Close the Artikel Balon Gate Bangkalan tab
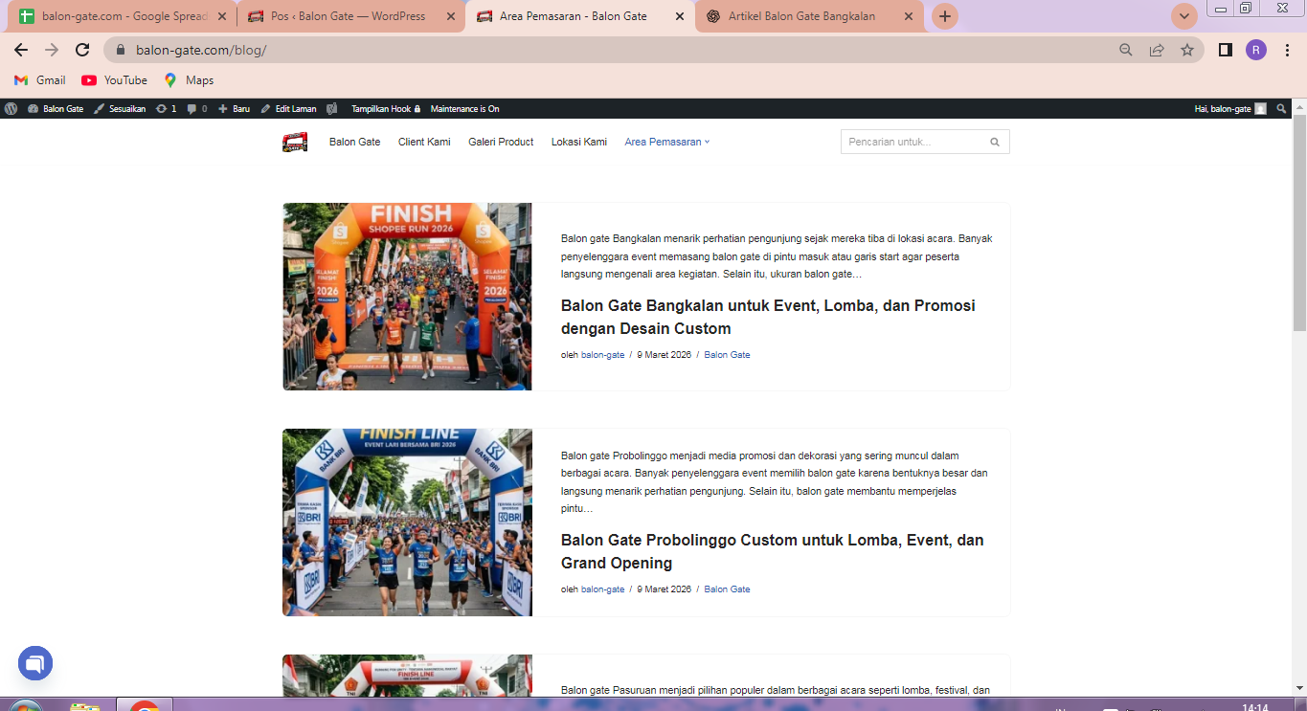Image resolution: width=1307 pixels, height=711 pixels. click(908, 16)
